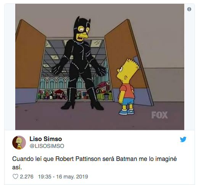View the 2.276 likes count

[x=27, y=177]
